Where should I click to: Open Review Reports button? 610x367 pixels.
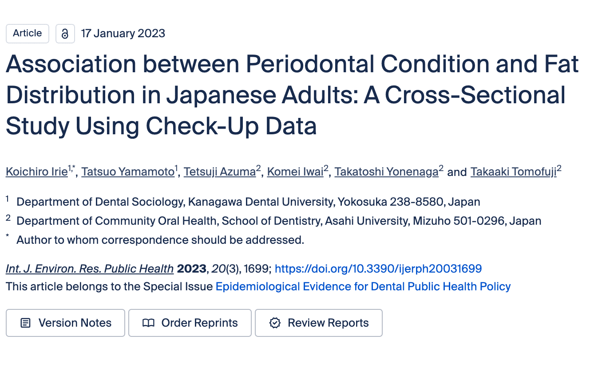coord(319,323)
